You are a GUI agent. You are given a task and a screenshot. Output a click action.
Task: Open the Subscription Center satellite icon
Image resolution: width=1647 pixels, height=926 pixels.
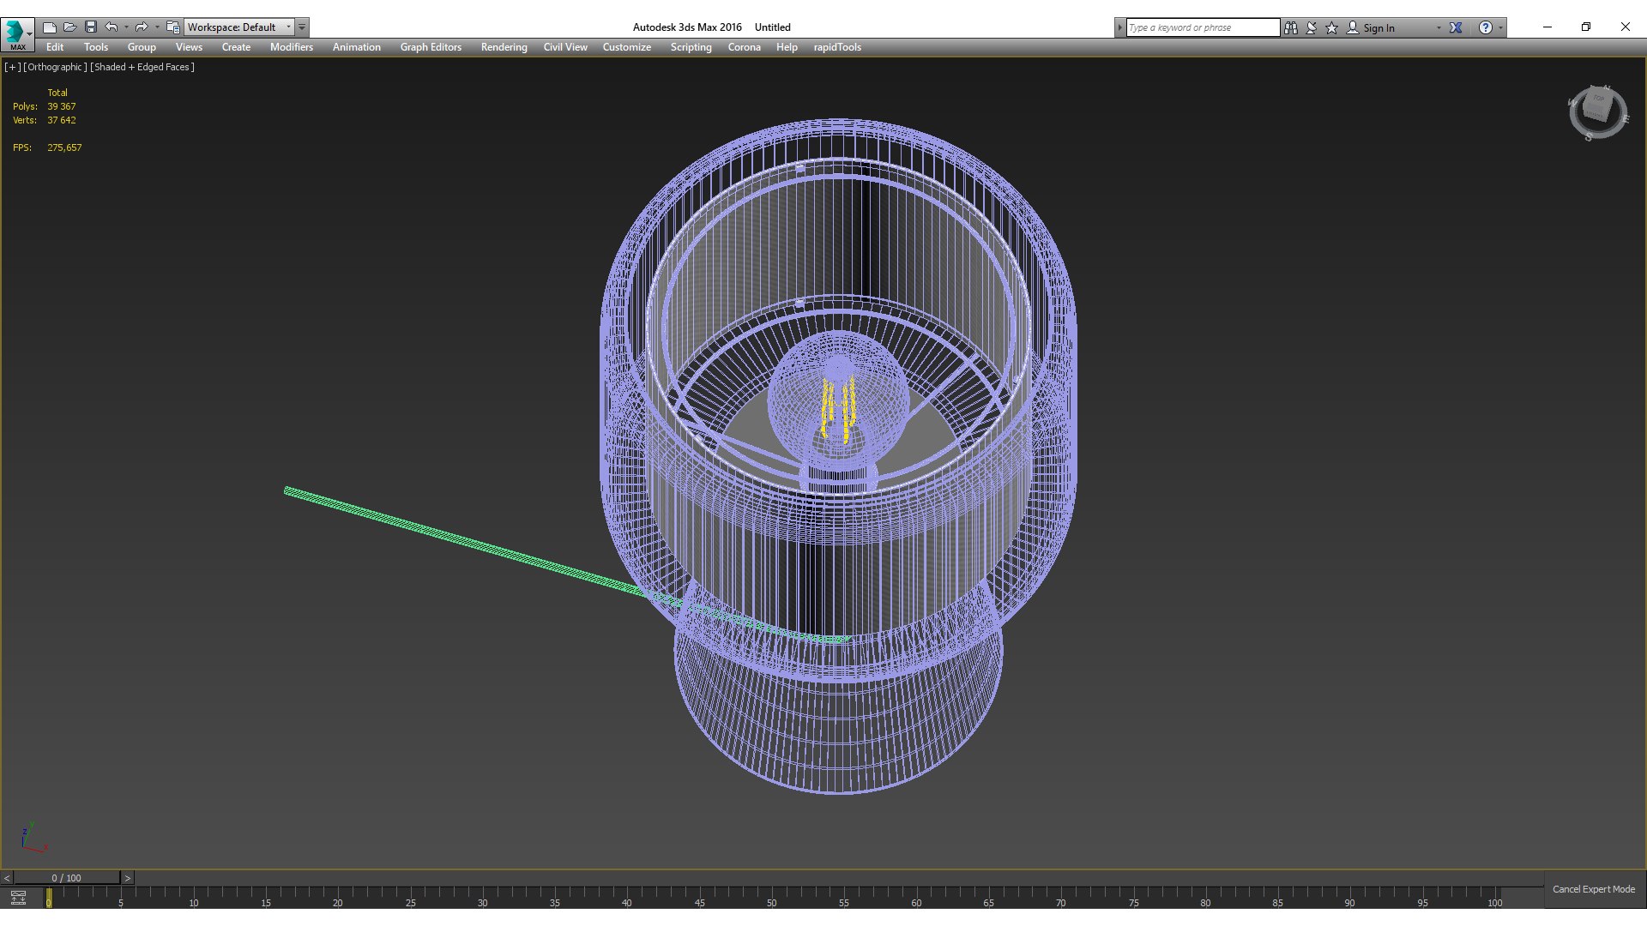pos(1312,27)
